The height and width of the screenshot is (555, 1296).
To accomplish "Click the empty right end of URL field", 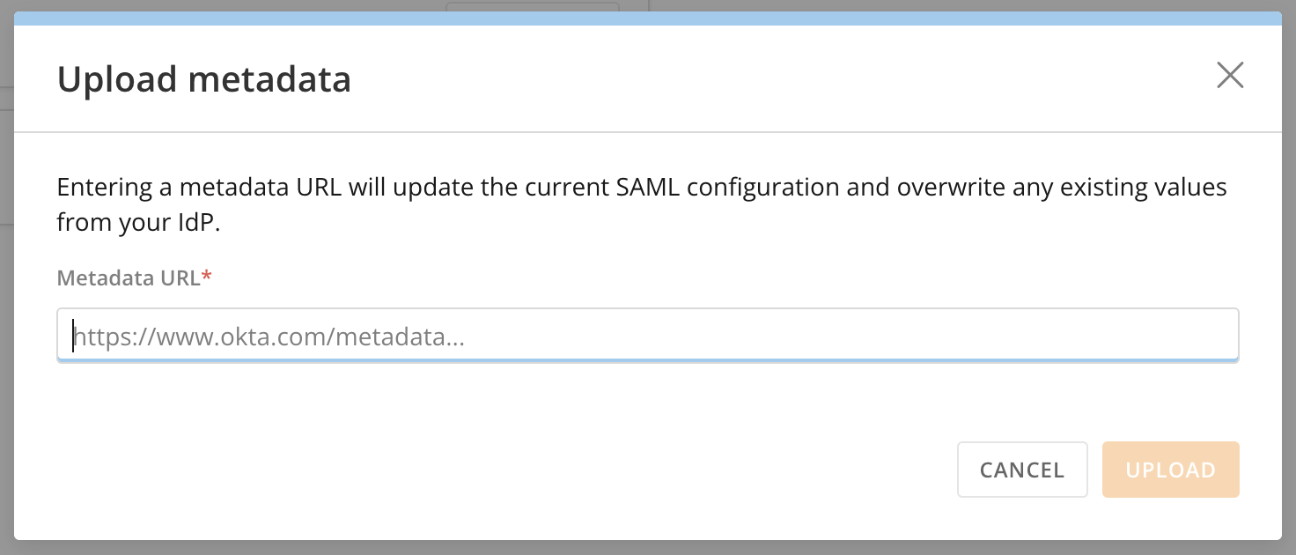I will coord(1145,335).
